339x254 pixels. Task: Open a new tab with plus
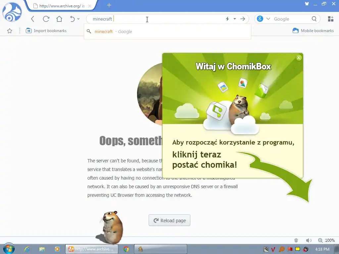[109, 5]
